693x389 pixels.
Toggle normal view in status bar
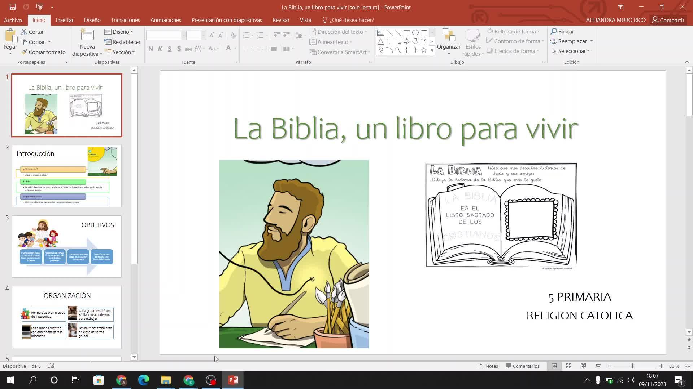(x=554, y=366)
